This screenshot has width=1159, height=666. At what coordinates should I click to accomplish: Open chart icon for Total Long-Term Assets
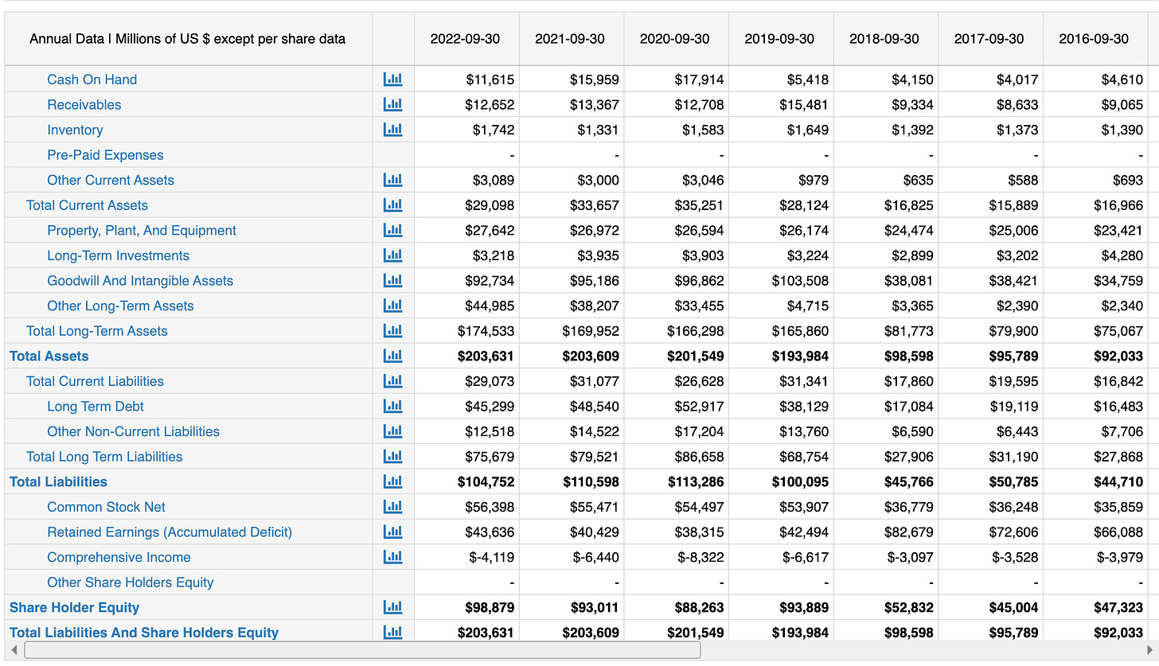click(392, 331)
